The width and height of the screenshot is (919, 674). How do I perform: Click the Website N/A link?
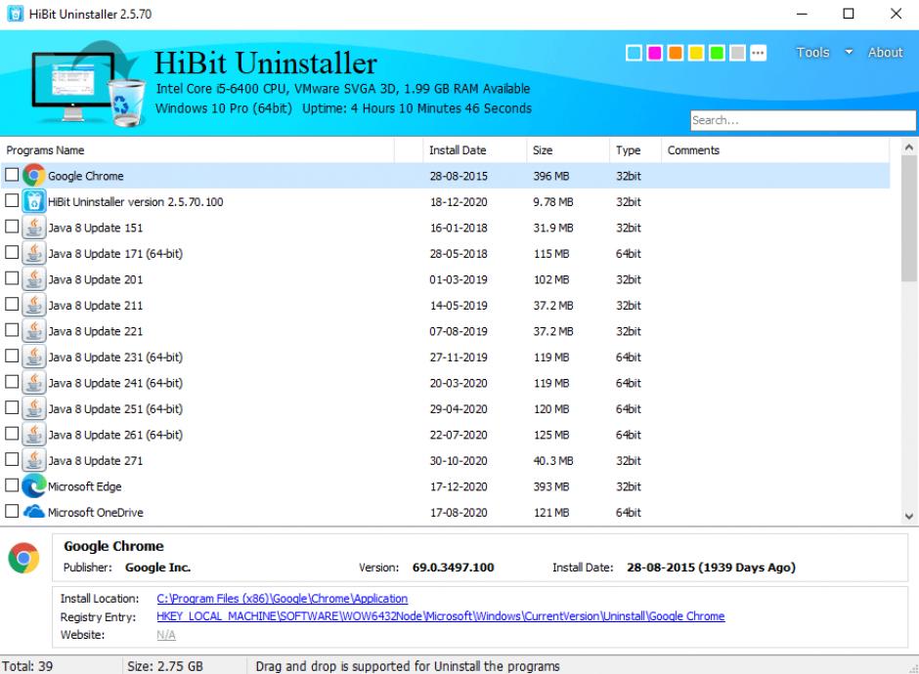point(166,635)
